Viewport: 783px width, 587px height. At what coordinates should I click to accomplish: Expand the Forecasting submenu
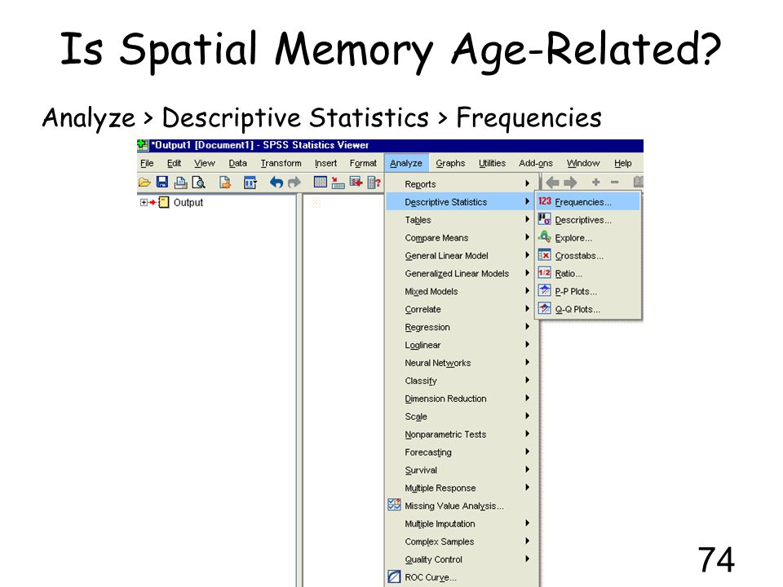460,452
